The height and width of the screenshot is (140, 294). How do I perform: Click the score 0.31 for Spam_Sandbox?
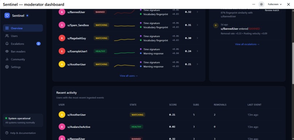188,25
